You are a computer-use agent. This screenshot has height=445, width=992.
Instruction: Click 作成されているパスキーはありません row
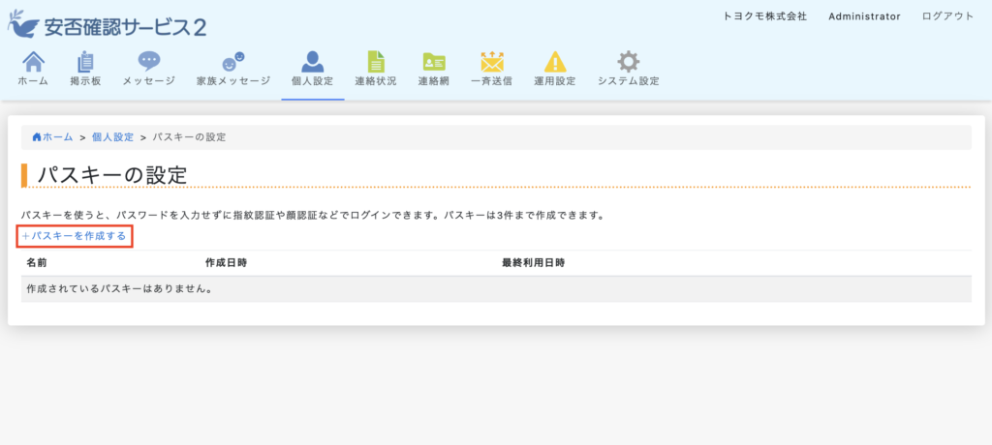pos(496,289)
